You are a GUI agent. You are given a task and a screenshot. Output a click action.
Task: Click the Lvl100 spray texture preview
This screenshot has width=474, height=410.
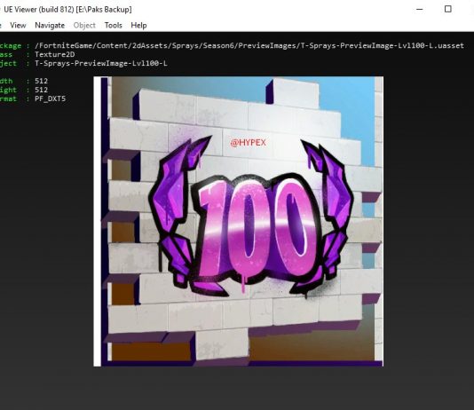(x=239, y=222)
